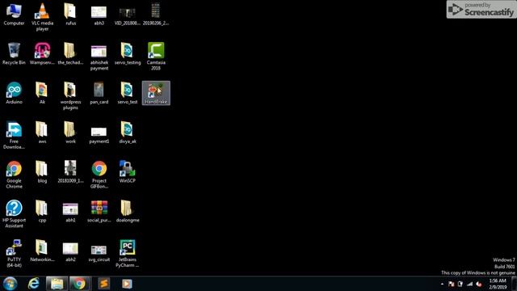Viewport: 517px width, 291px height.
Task: Select the servo_test folder
Action: (x=128, y=93)
